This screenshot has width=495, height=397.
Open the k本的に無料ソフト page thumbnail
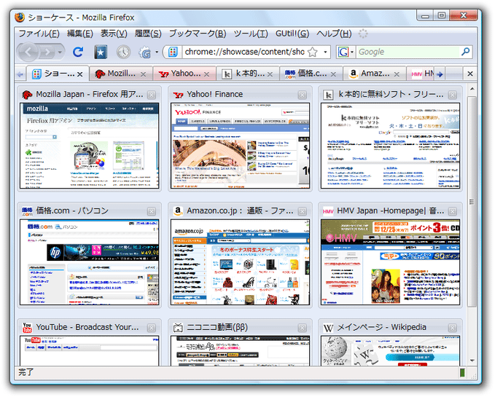pos(391,146)
